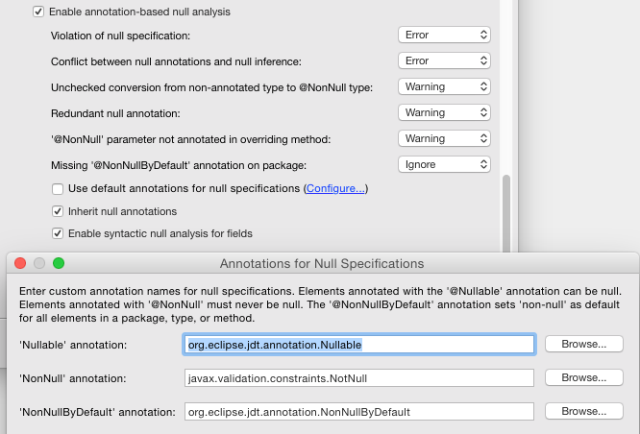Focus the 'Nullable' annotation text field
640x434 pixels.
[358, 344]
